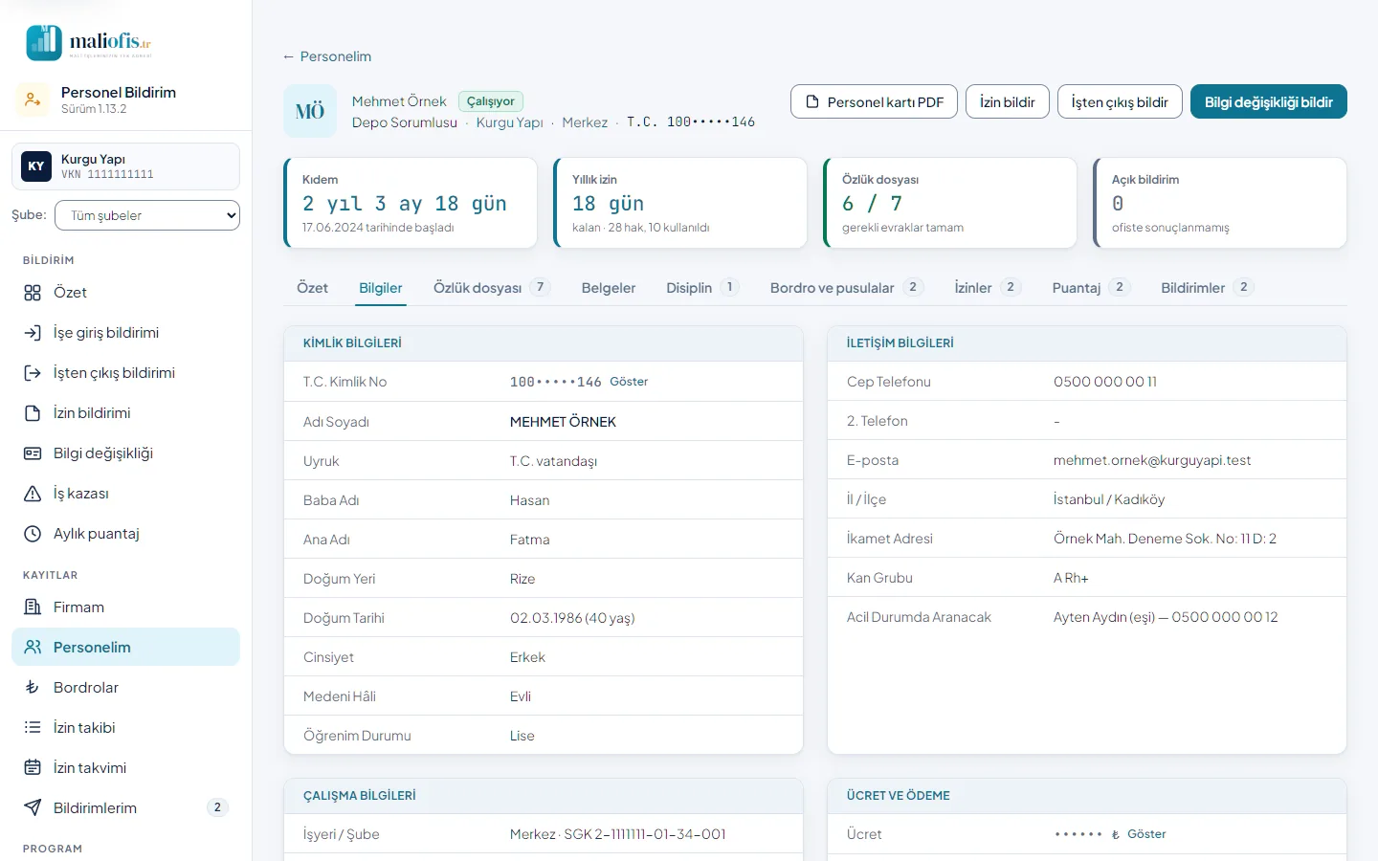Open İşten çıkış bildirimi sidebar icon
Image resolution: width=1378 pixels, height=861 pixels.
[33, 373]
